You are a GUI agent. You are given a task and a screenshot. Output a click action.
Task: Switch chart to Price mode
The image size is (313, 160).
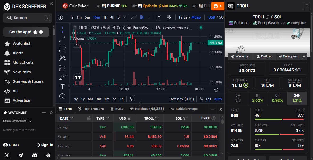(183, 17)
